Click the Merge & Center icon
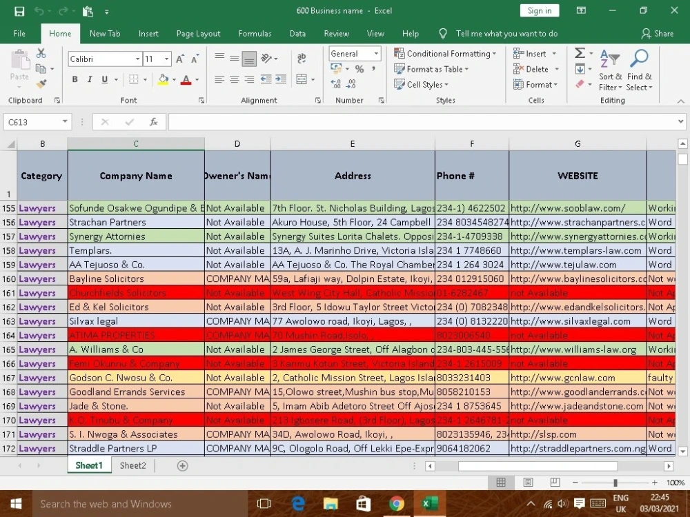Viewport: 690px width, 517px height. tap(302, 79)
